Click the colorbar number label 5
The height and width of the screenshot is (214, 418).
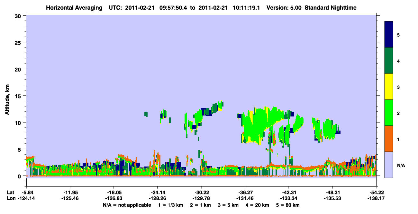[398, 35]
